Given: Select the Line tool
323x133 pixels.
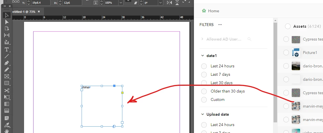Looking at the screenshot, I should pos(7,56).
